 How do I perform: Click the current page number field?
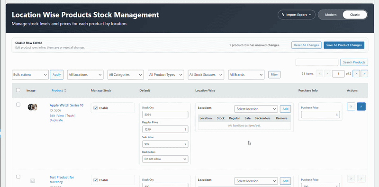click(338, 74)
